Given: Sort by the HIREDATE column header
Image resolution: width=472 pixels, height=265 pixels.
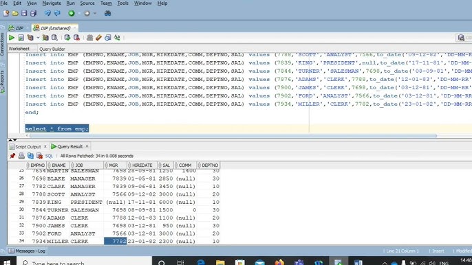Looking at the screenshot, I should point(142,165).
